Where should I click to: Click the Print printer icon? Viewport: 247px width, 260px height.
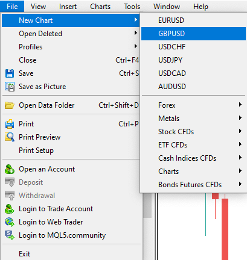coord(10,124)
